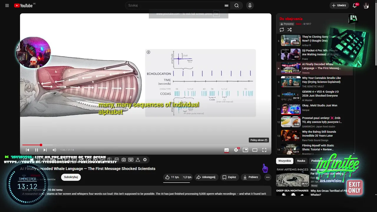Open the YouTube guide hamburger menu
The height and width of the screenshot is (212, 377).
[x=7, y=6]
